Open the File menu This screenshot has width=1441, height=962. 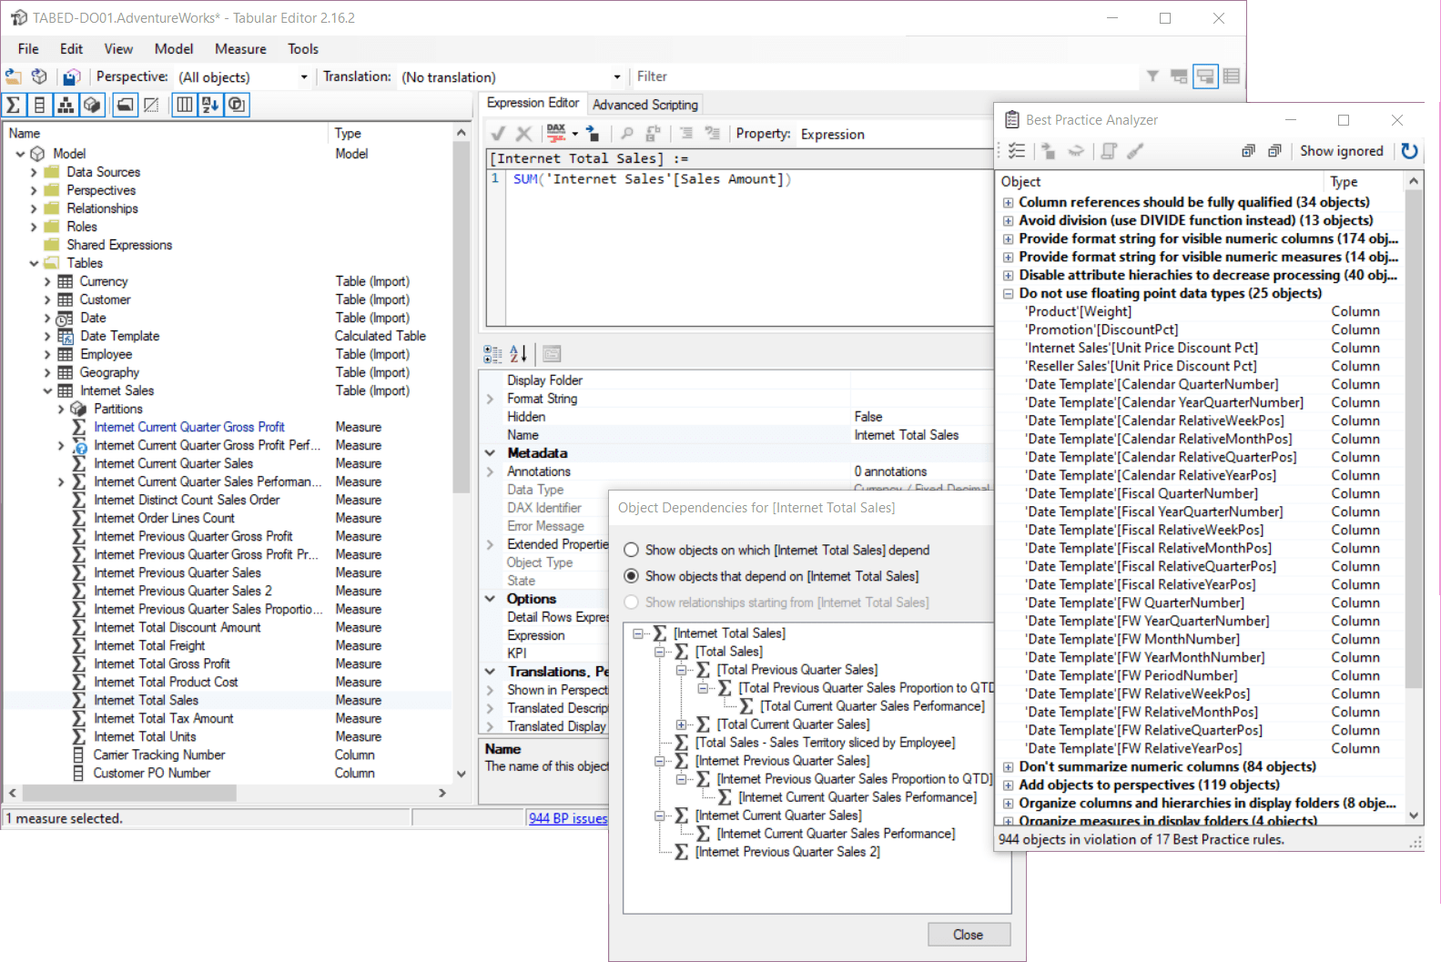click(28, 49)
